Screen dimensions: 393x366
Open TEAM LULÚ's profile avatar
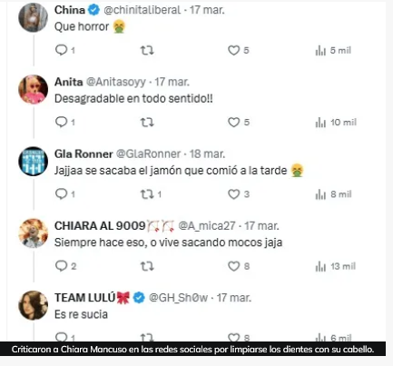(34, 305)
